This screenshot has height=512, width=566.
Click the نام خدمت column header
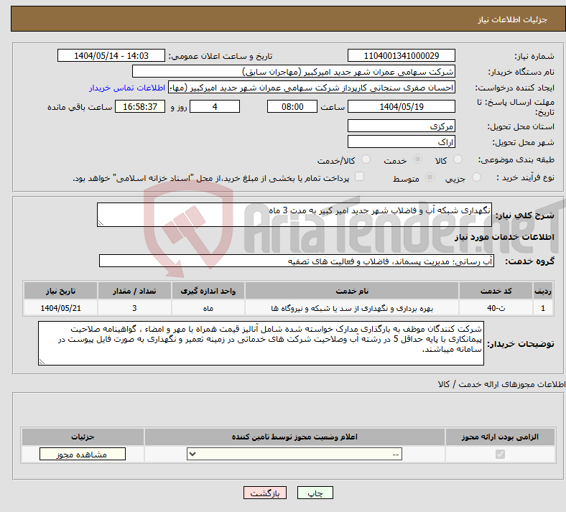(352, 291)
